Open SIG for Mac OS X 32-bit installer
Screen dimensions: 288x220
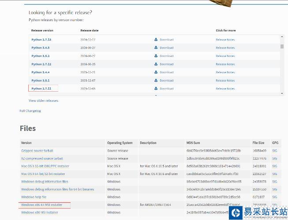click(275, 166)
